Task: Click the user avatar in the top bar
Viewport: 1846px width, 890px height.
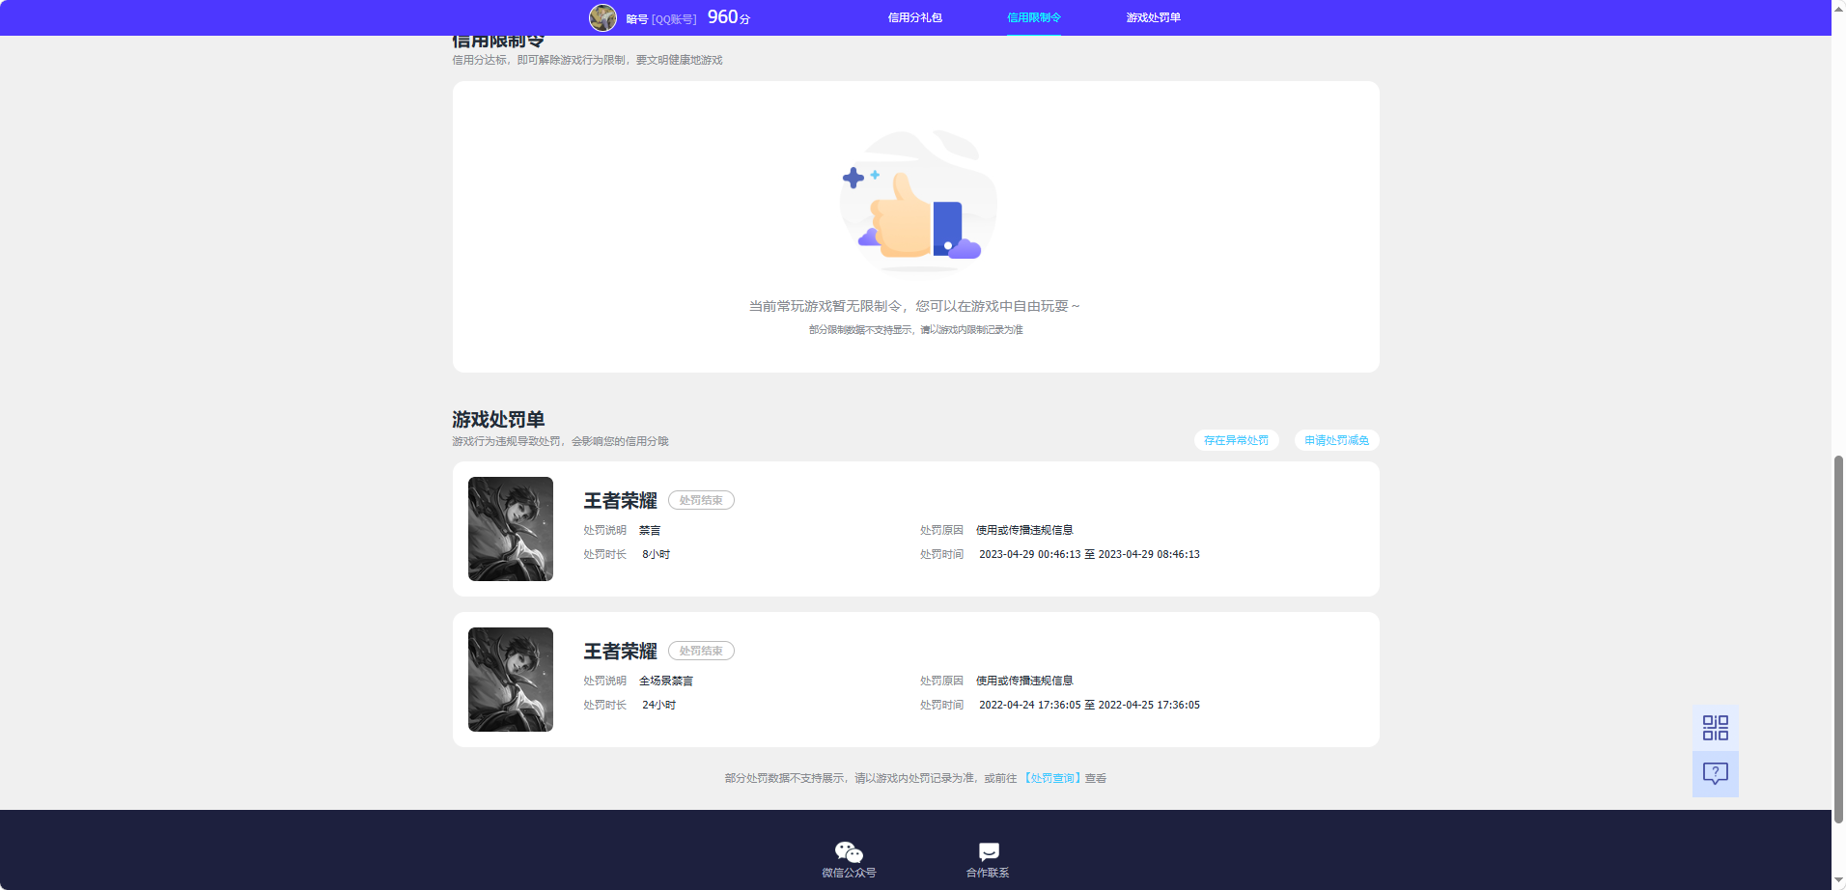Action: 602,17
